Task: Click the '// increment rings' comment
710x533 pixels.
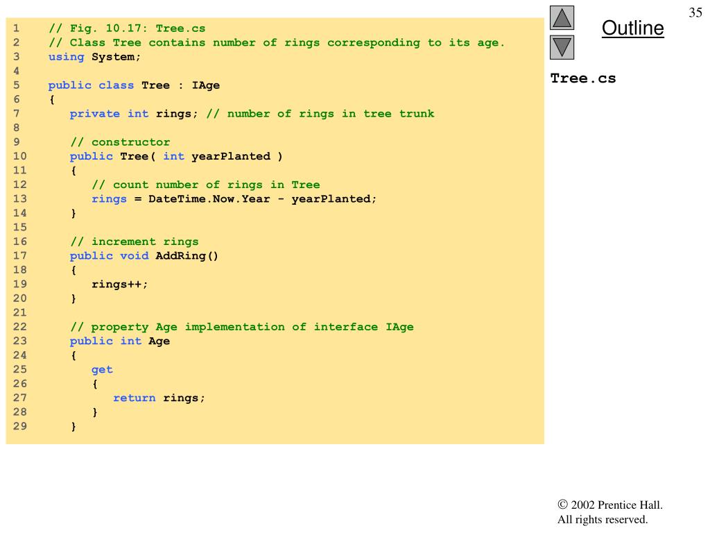Action: (x=134, y=242)
